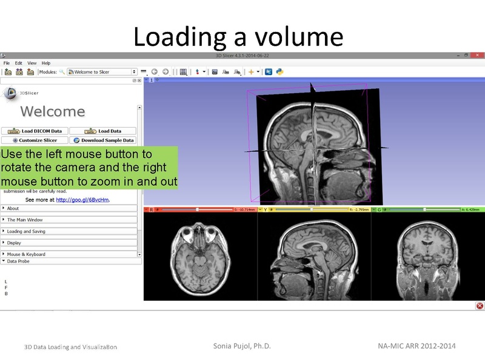The height and width of the screenshot is (363, 485).
Task: Click the Customize Slicer button
Action: pyautogui.click(x=35, y=140)
